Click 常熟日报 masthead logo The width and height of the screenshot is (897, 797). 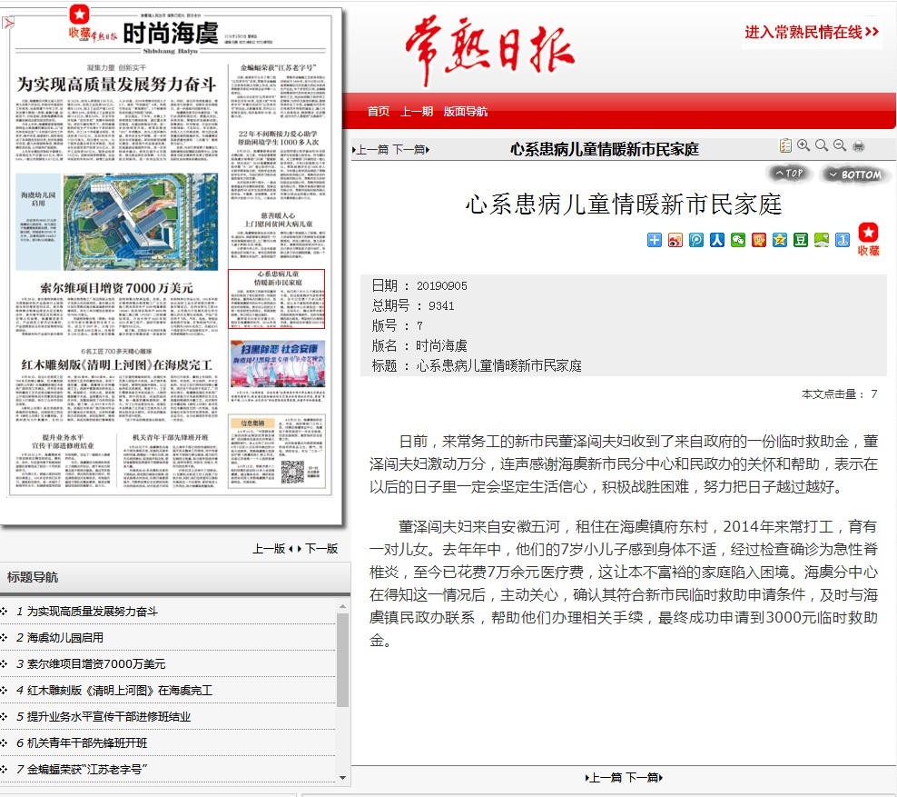(x=489, y=50)
